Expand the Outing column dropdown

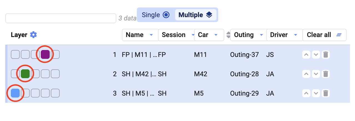coord(261,35)
